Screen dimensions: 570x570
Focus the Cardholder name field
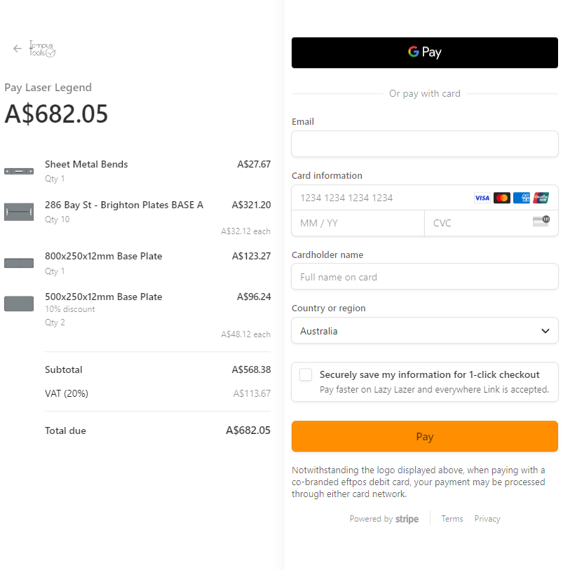pyautogui.click(x=425, y=277)
